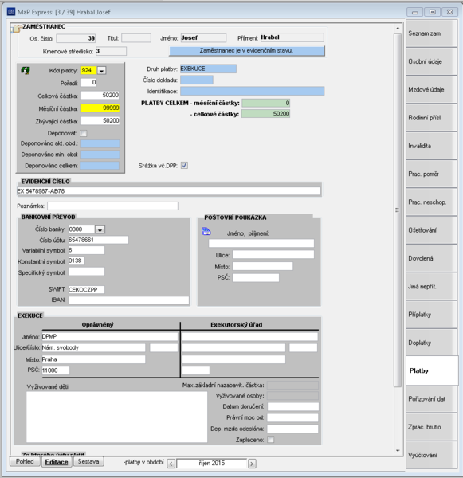Click the Vyživované děti list box
This screenshot has width=463, height=478.
(x=117, y=417)
